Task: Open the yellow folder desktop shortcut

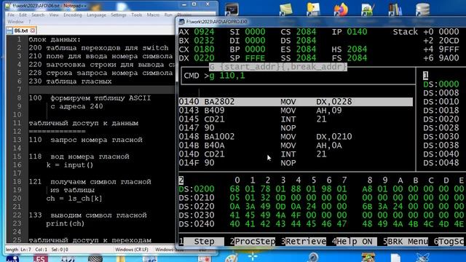Action: (x=313, y=9)
